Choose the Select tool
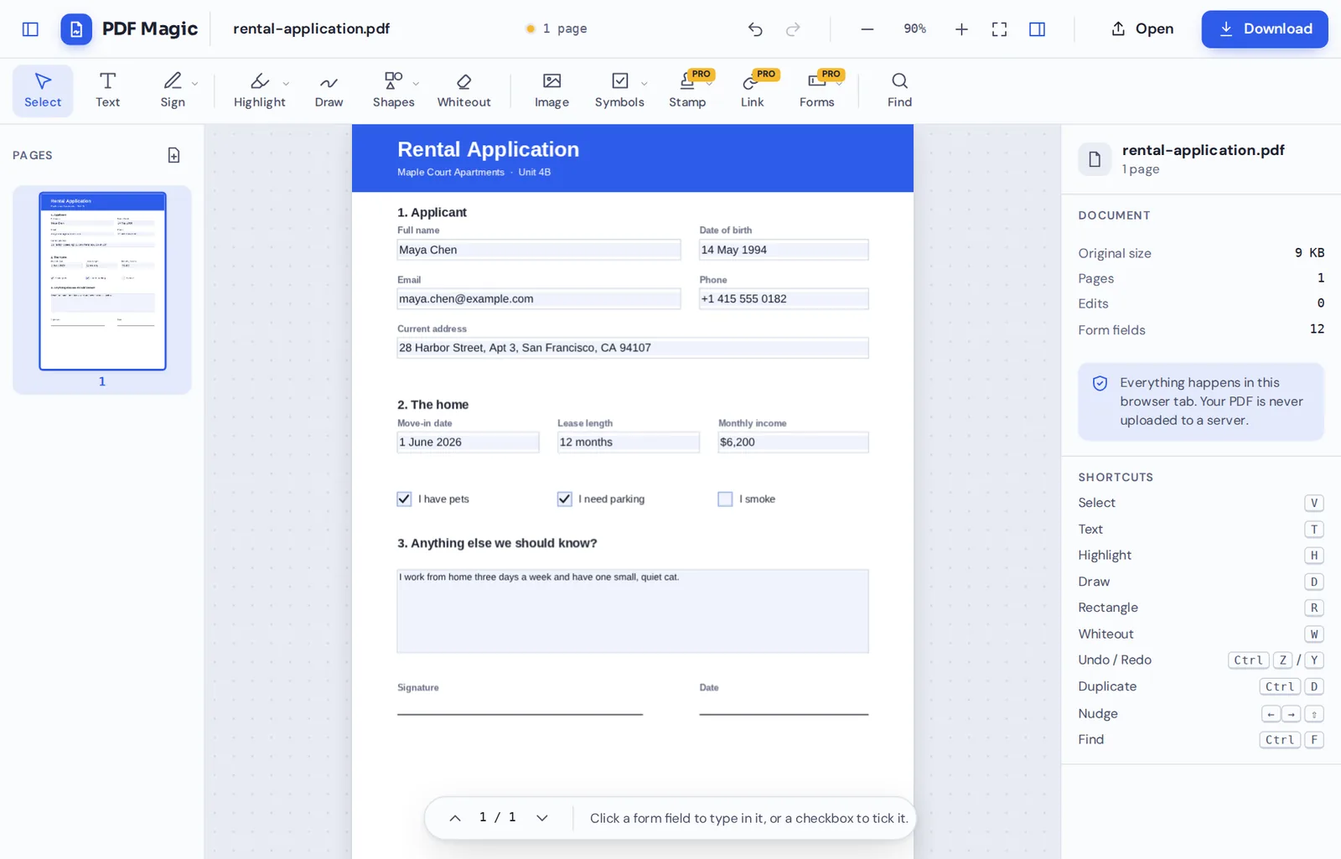Image resolution: width=1341 pixels, height=859 pixels. coord(43,91)
